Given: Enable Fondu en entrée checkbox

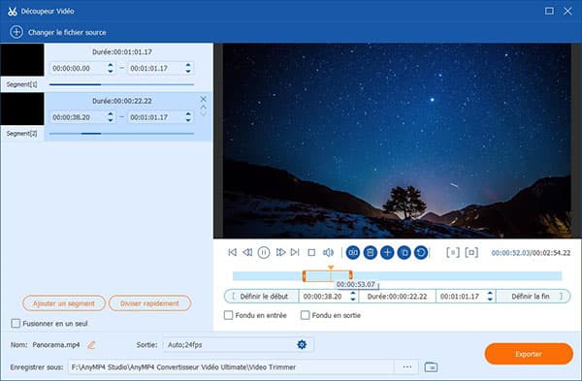Looking at the screenshot, I should (228, 315).
